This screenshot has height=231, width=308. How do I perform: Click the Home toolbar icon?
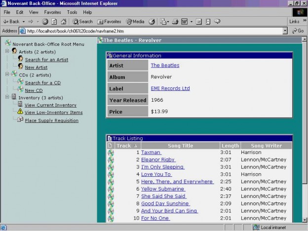63,22
